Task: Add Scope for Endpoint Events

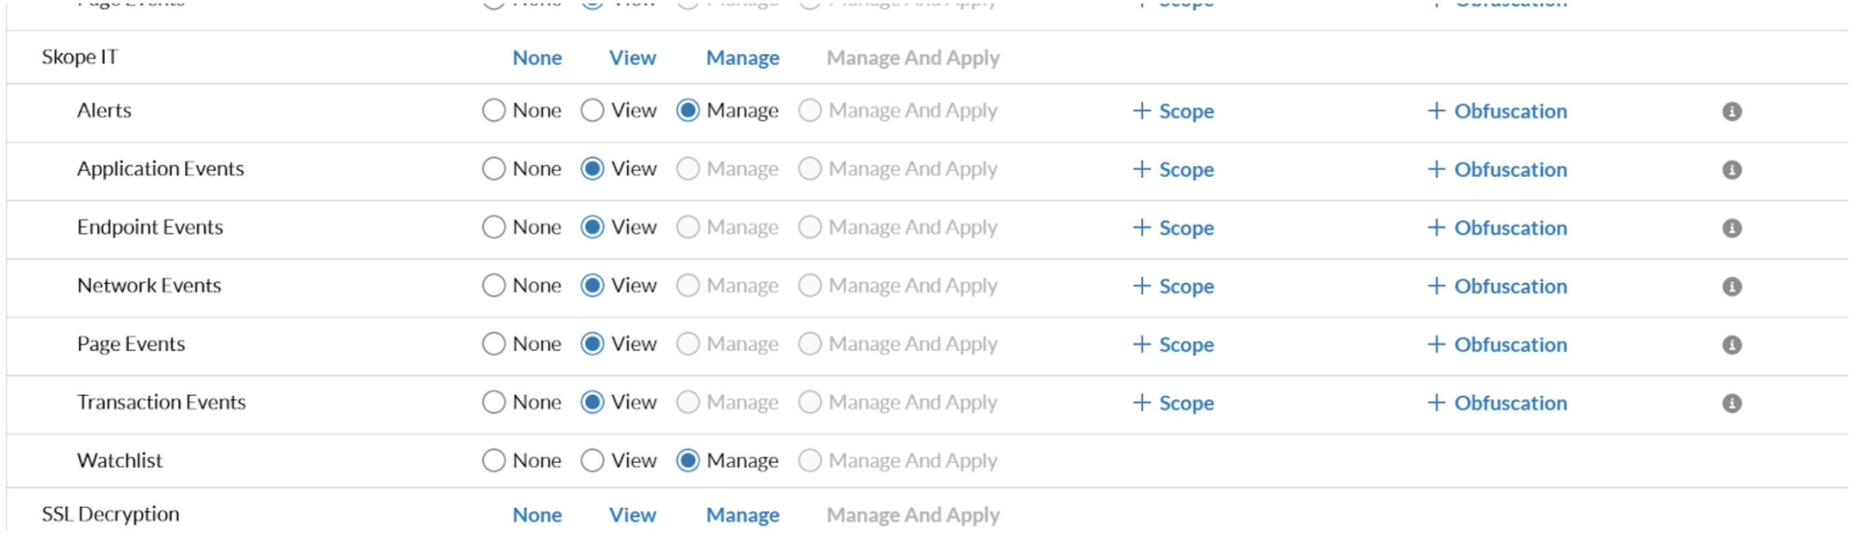Action: click(x=1173, y=228)
